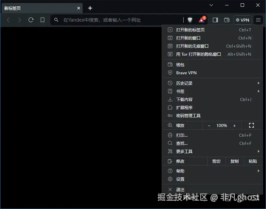This screenshot has width=266, height=209.
Task: Expand the 更多工具 submenu arrow
Action: click(259, 151)
